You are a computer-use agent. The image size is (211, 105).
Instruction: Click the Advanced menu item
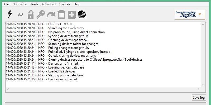click(x=49, y=4)
